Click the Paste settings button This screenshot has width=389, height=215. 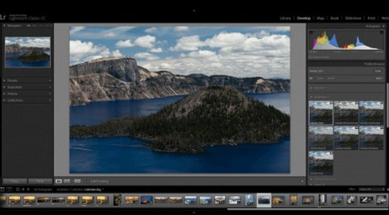coord(40,181)
